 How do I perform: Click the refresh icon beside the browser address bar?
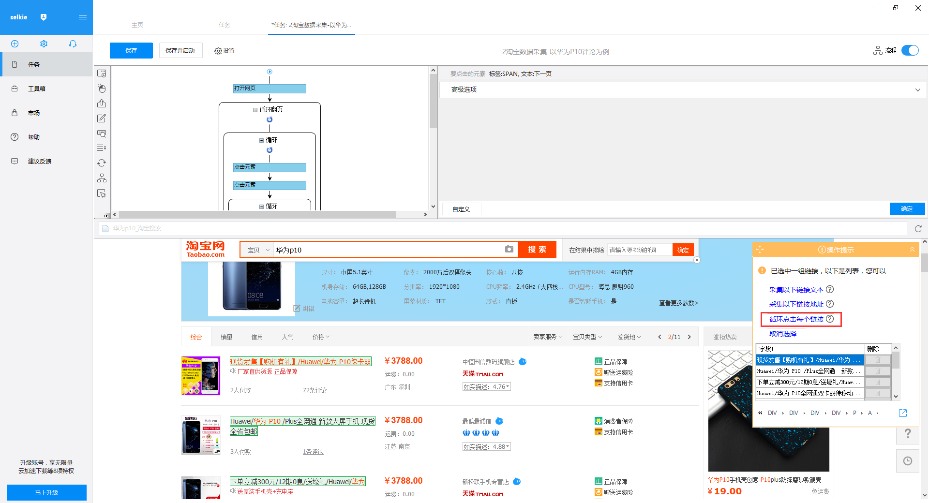click(x=918, y=229)
